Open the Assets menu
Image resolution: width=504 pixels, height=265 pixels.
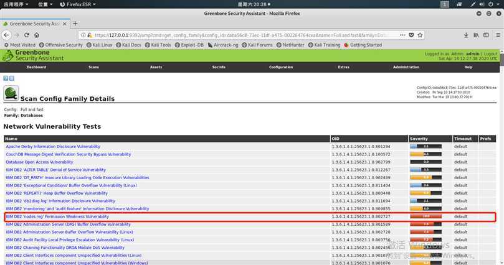click(156, 67)
